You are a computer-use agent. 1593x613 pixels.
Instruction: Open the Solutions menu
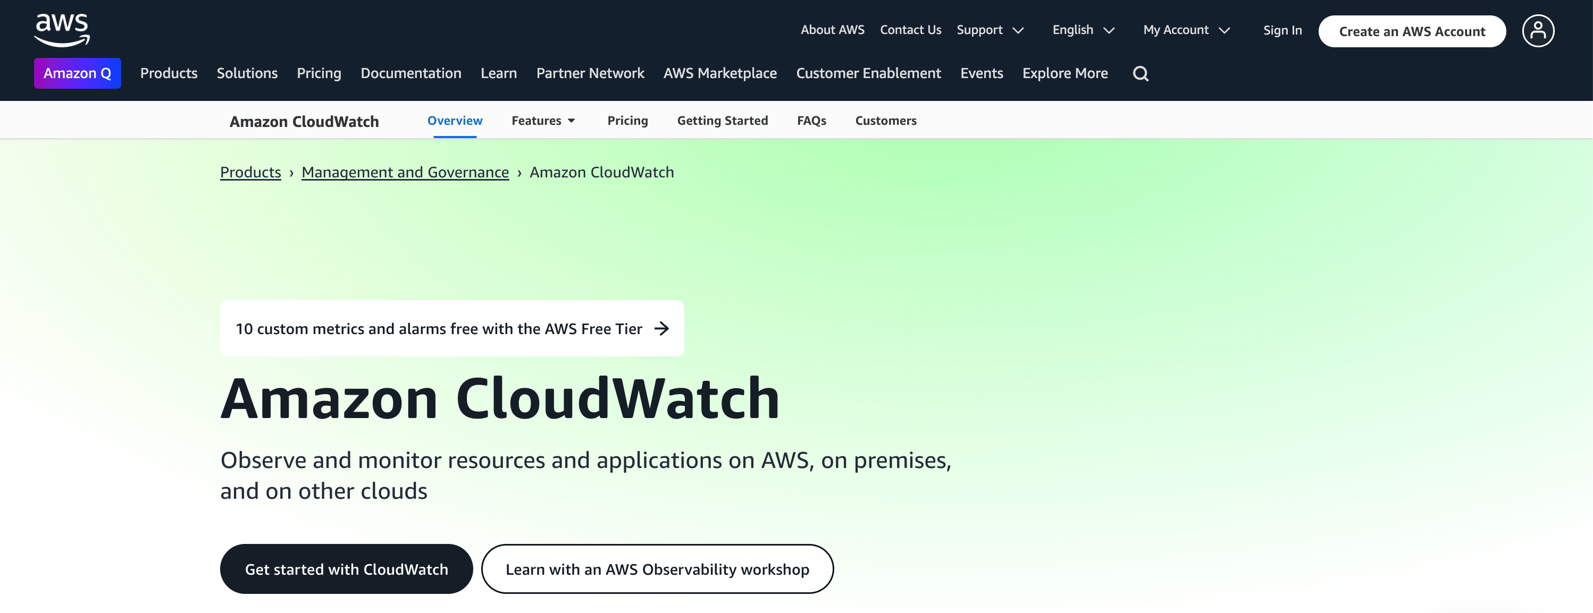247,73
